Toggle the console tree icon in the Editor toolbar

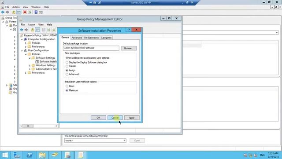37,30
